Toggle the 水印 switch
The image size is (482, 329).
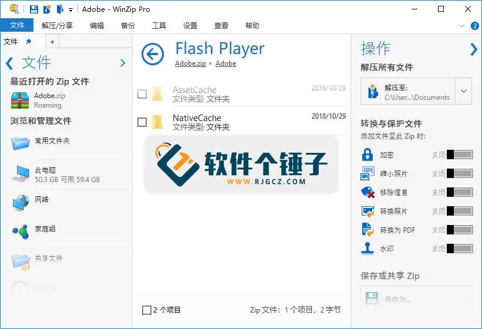[460, 249]
